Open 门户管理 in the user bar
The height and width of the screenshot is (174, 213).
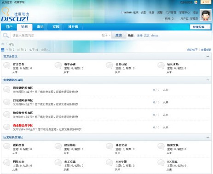tap(171, 12)
